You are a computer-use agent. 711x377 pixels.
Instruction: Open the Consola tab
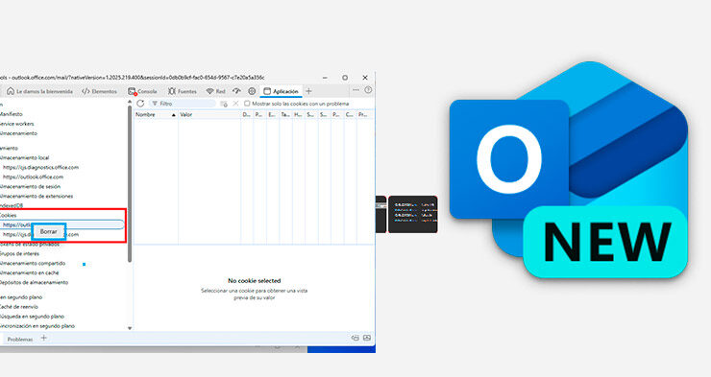[142, 91]
